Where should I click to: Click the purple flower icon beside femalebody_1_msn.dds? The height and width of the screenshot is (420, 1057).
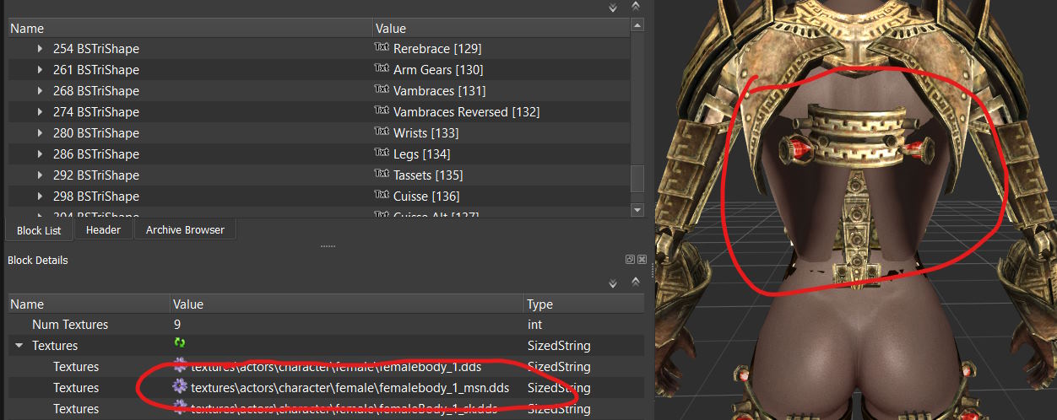pos(180,386)
